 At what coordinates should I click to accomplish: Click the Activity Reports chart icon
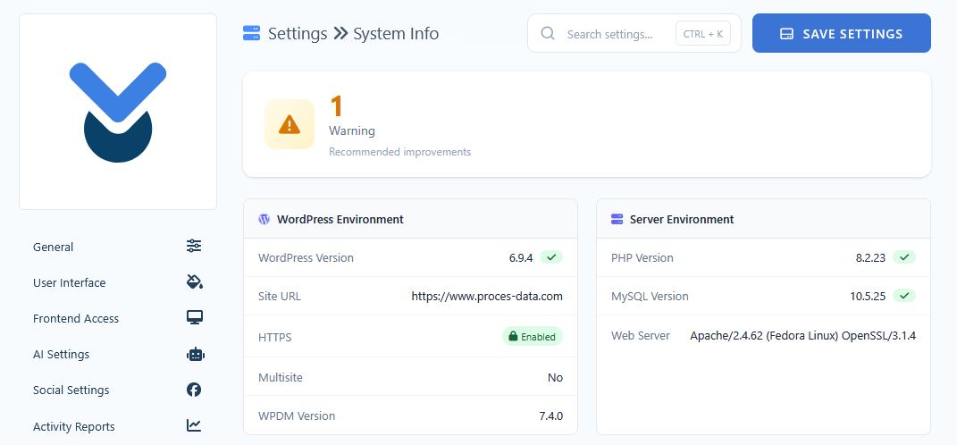194,425
